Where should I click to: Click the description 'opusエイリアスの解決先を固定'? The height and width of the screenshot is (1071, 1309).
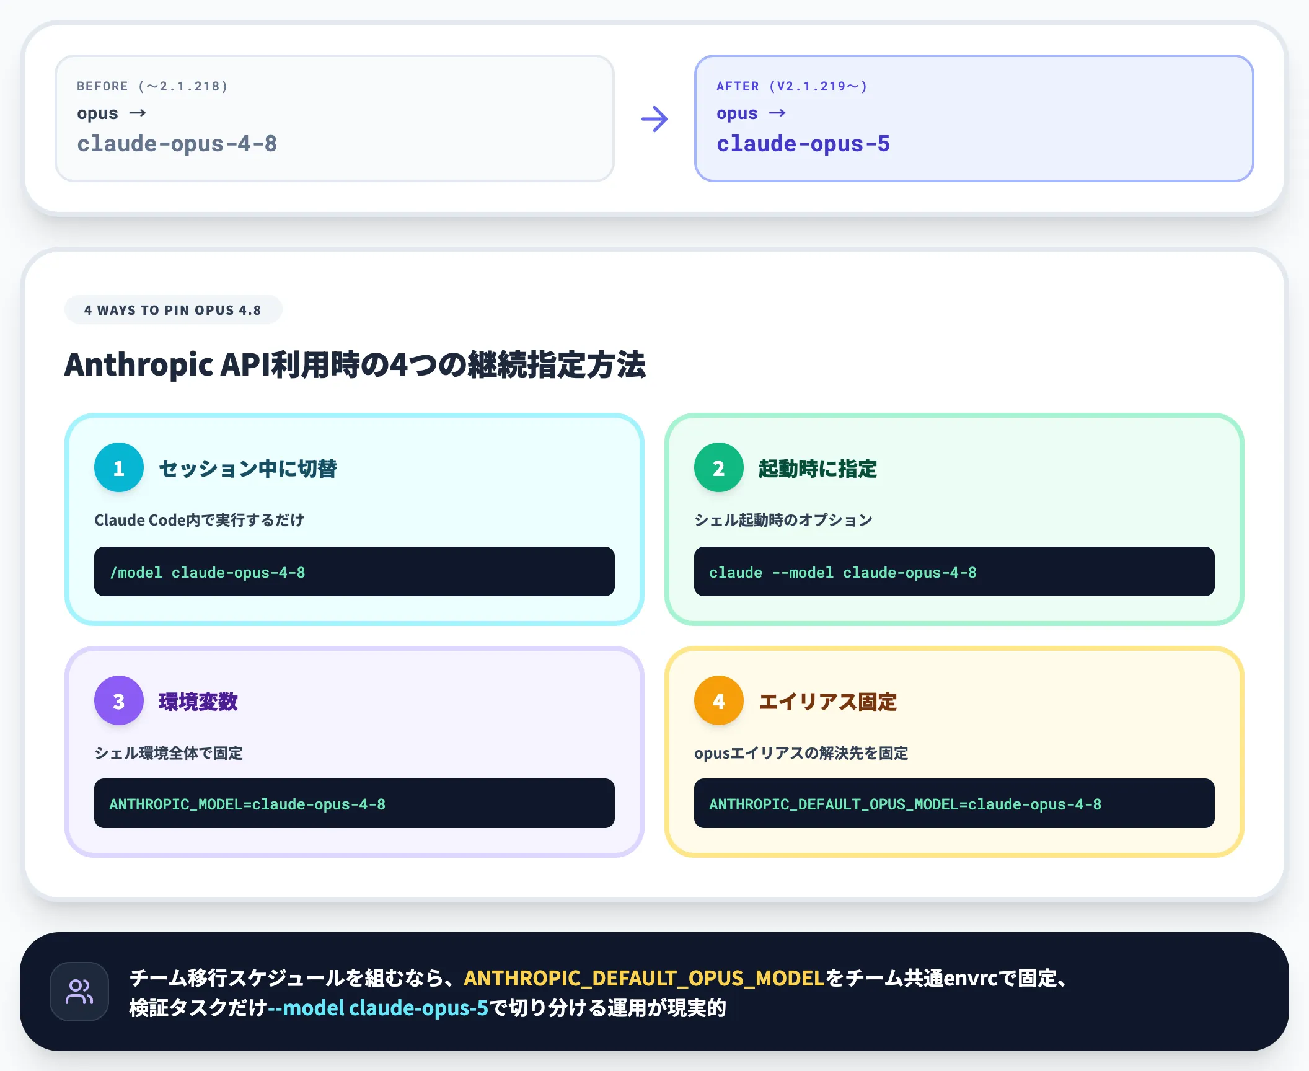[x=801, y=753]
